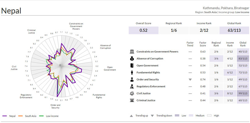Click the radar chart Order and Security axis label
250x123 pixels.
coord(55,106)
